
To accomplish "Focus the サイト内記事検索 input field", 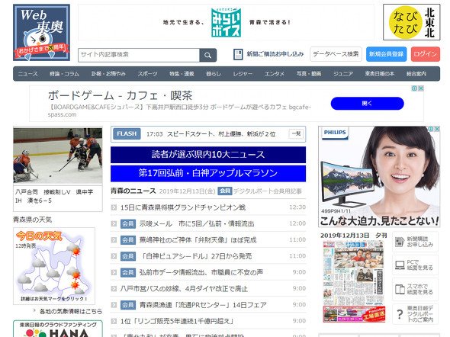I will [x=139, y=55].
